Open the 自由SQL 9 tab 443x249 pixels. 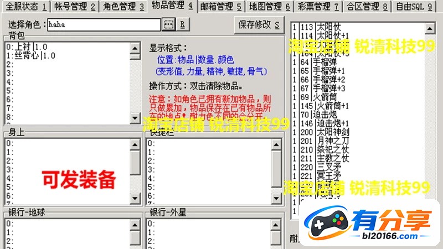pyautogui.click(x=414, y=6)
